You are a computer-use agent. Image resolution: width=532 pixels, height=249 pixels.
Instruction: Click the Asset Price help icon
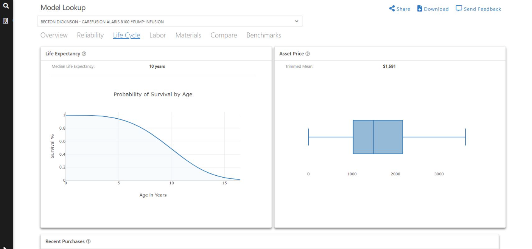308,54
